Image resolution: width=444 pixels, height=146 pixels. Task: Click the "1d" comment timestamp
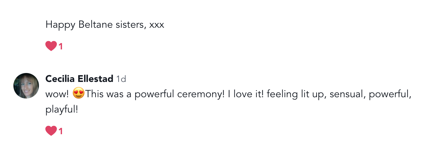pos(121,79)
